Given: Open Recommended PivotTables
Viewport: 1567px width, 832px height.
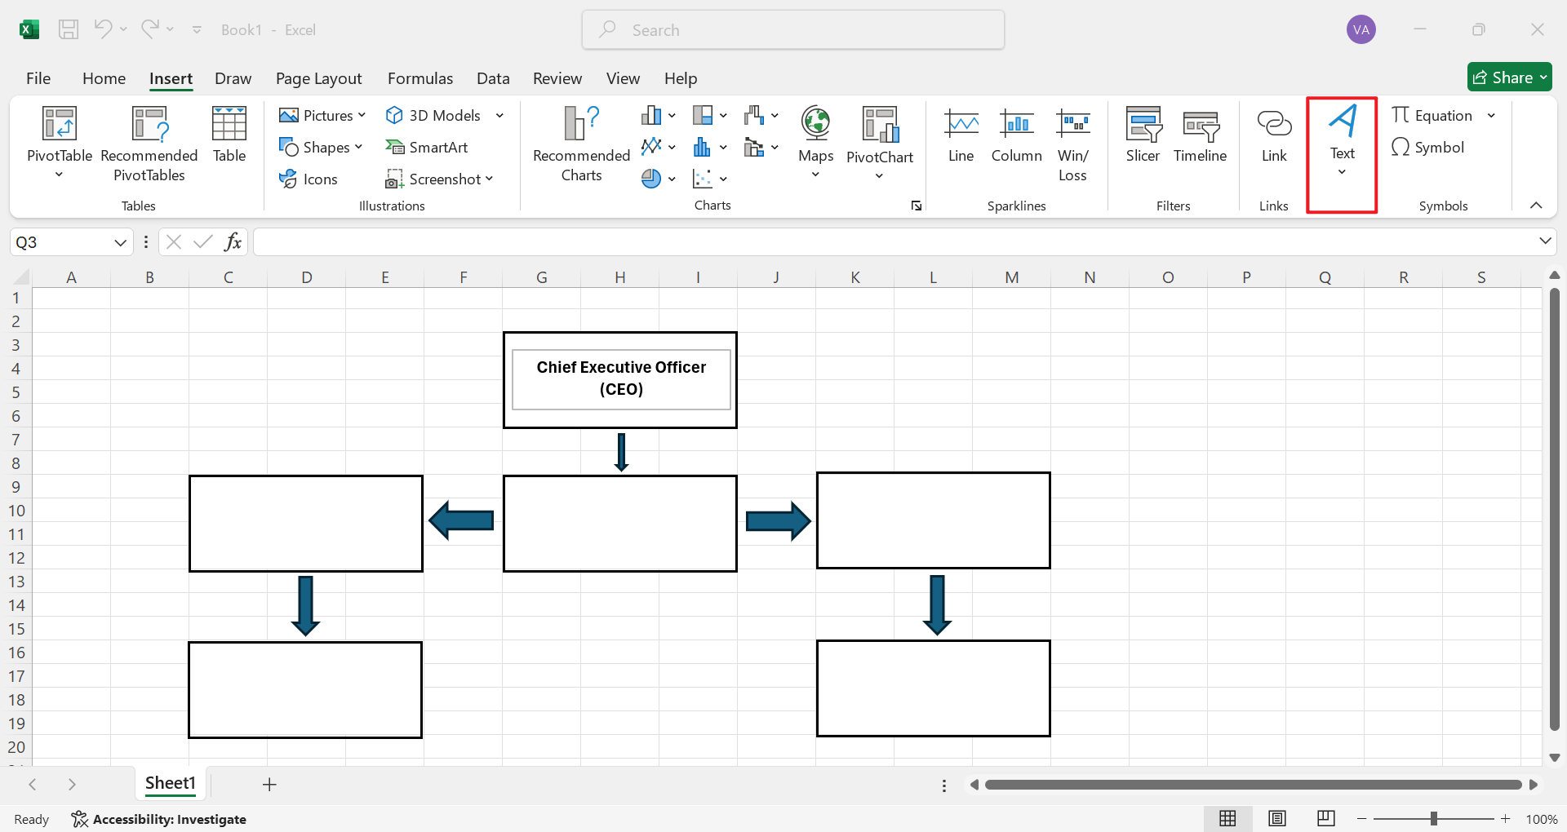Looking at the screenshot, I should pyautogui.click(x=149, y=144).
